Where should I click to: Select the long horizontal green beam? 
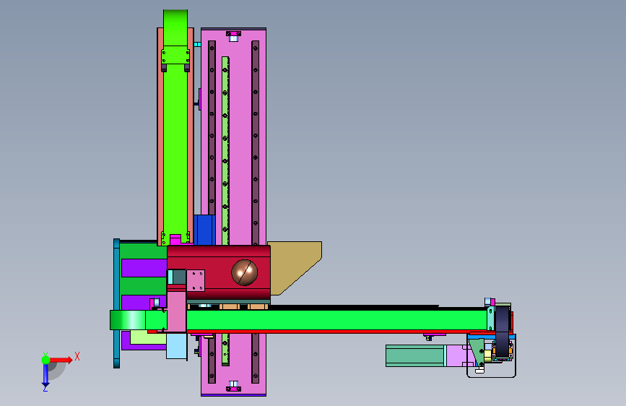pos(336,320)
